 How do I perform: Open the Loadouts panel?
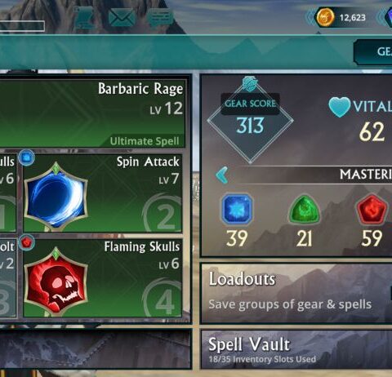coord(296,293)
